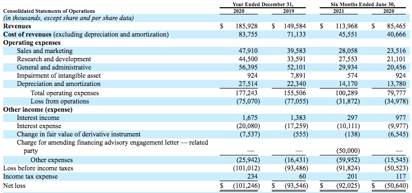The width and height of the screenshot is (412, 193).
Task: Click the 'Six Months Ended June 30,' header
Action: click(363, 5)
